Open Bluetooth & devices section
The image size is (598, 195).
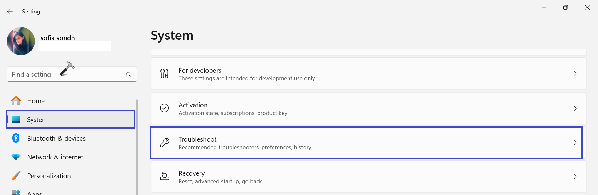56,138
